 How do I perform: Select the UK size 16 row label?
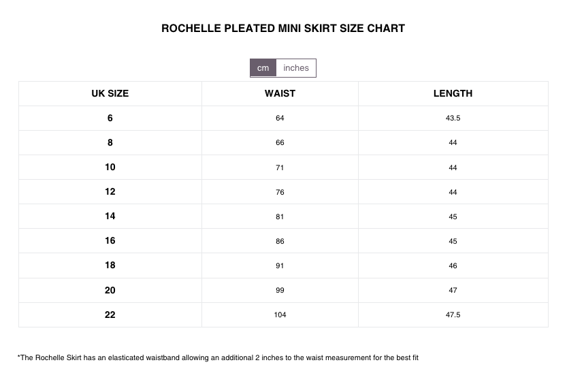[x=110, y=241]
